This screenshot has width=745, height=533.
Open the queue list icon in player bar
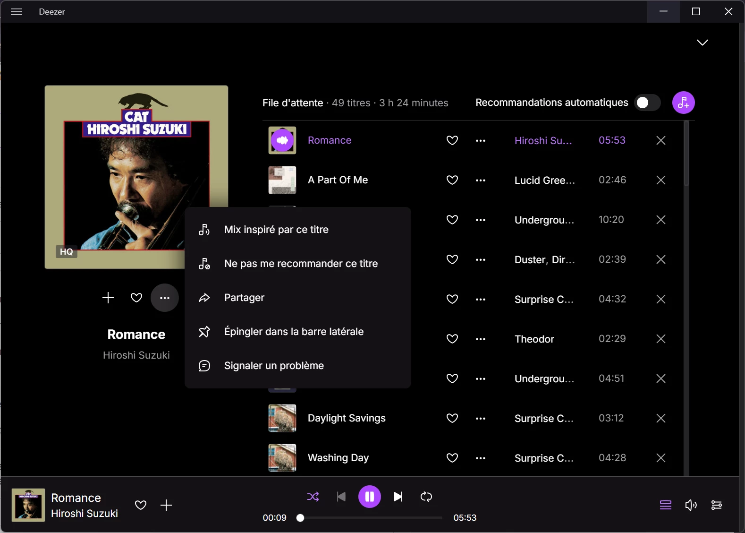click(x=666, y=505)
